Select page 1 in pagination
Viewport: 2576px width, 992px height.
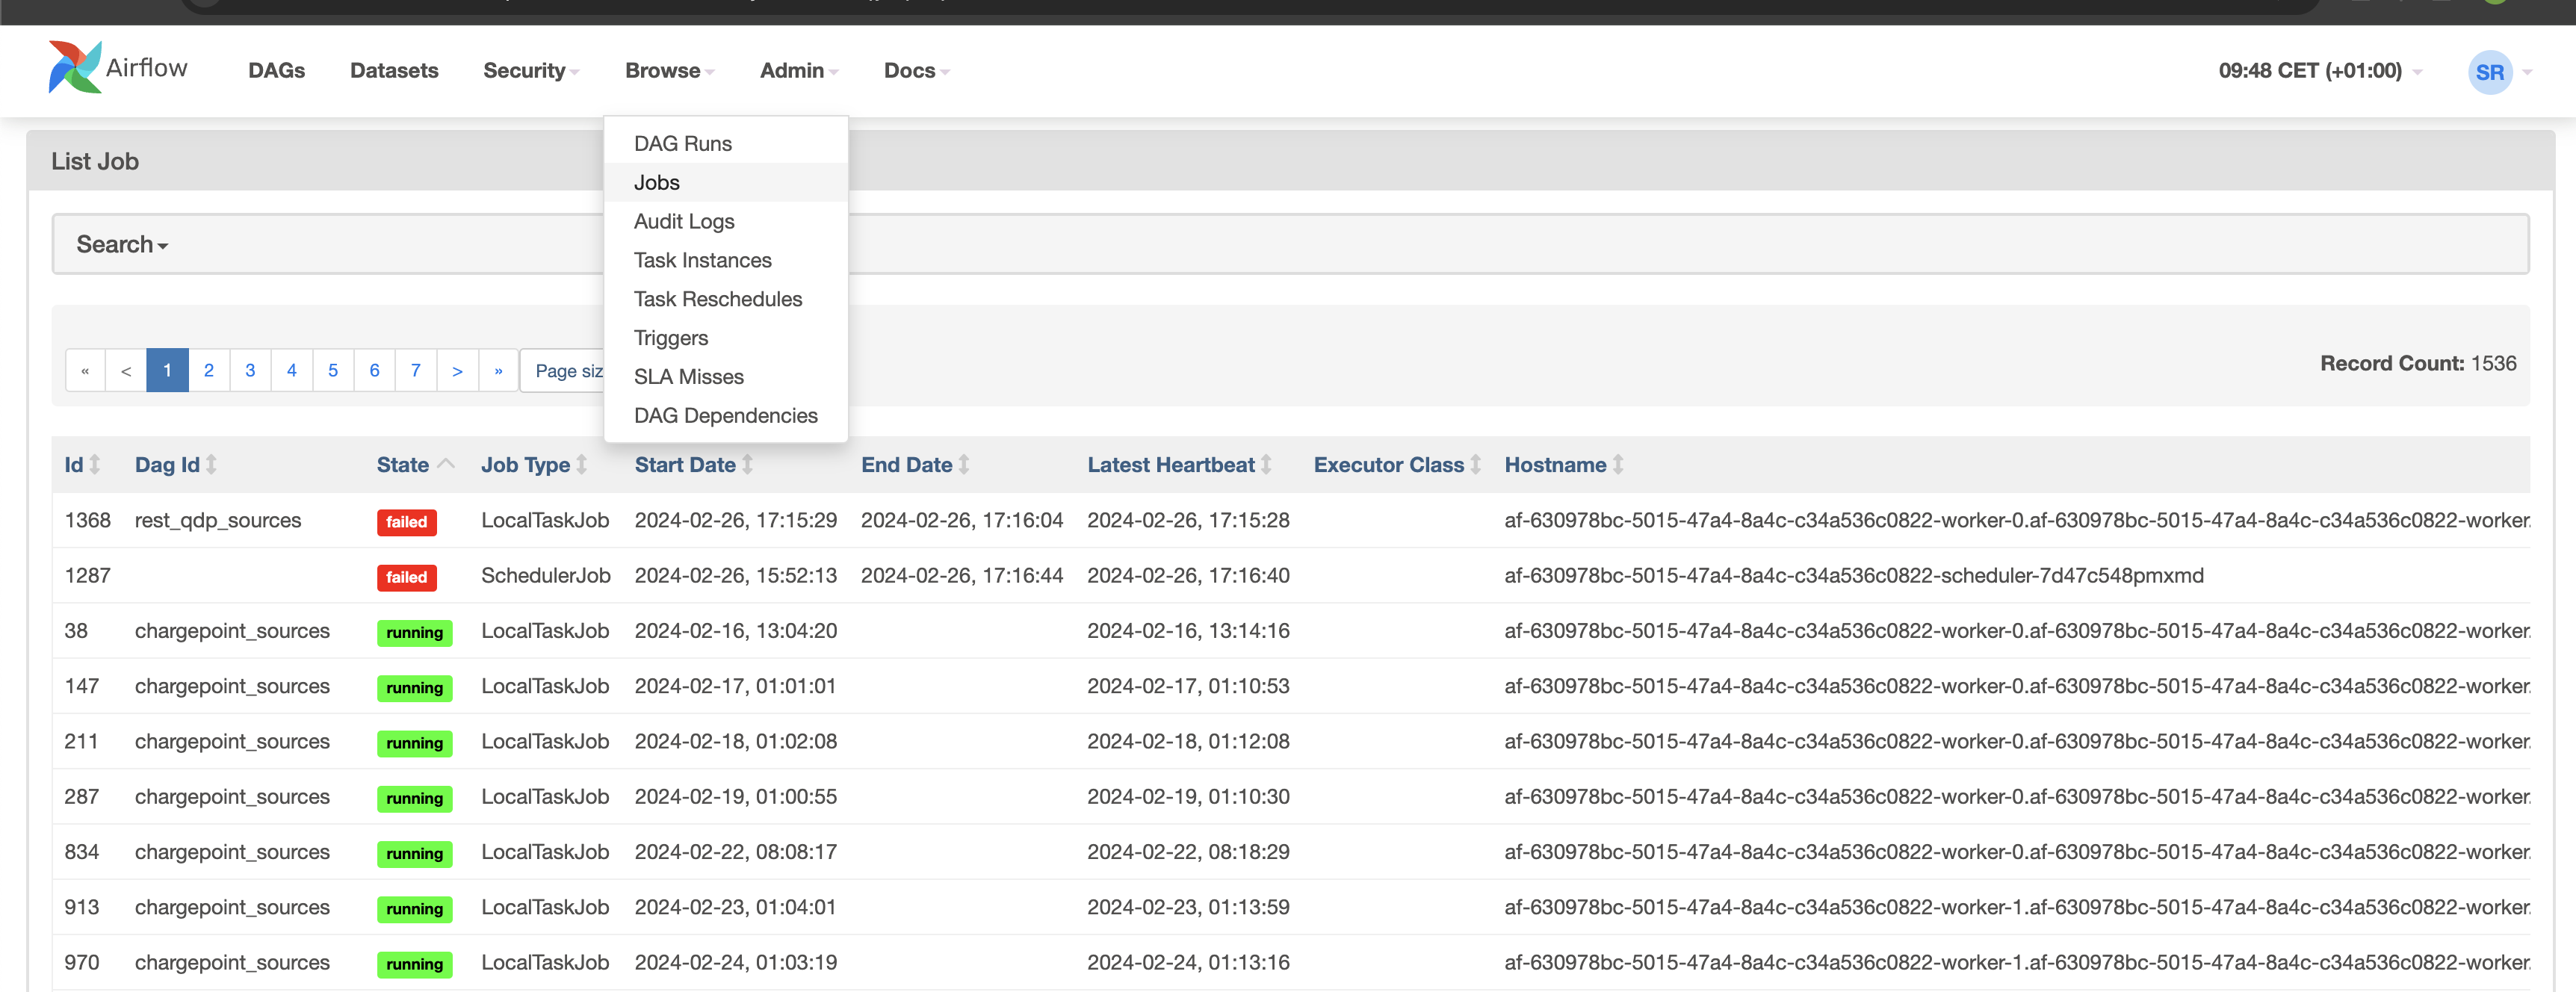click(x=167, y=371)
